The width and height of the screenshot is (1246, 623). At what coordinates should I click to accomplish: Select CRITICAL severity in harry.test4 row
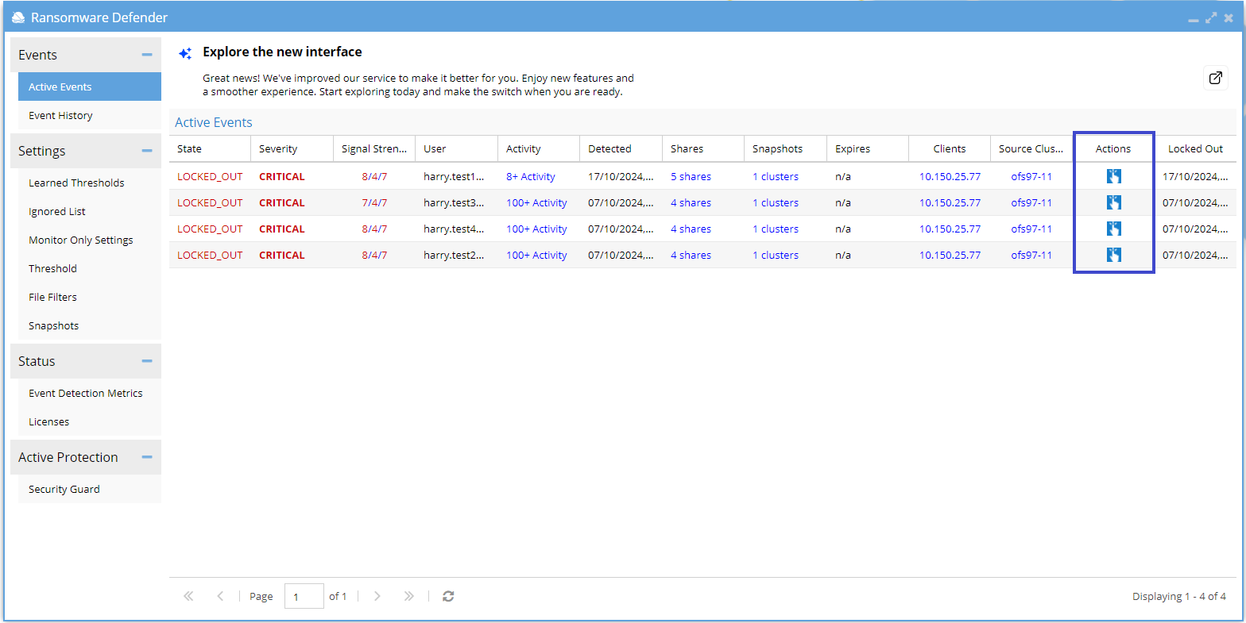(x=282, y=229)
